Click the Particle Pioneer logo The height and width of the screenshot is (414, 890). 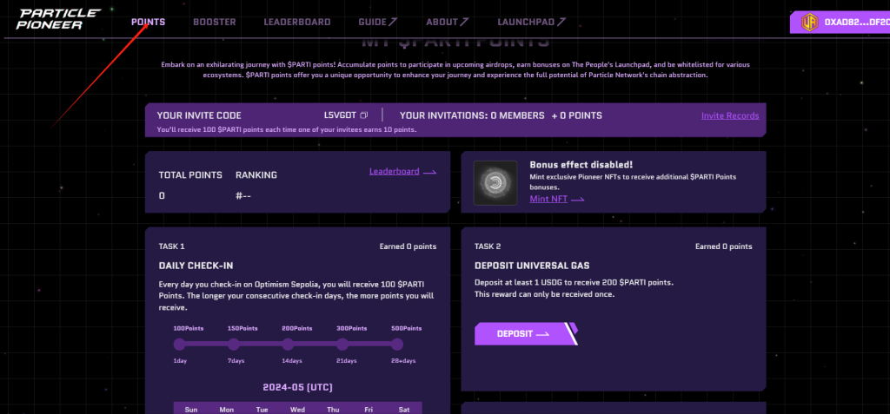58,19
